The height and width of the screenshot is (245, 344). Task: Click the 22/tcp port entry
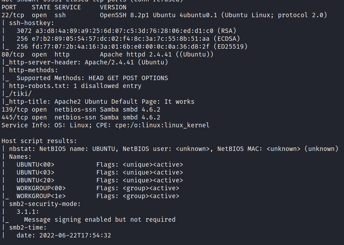tap(13, 15)
